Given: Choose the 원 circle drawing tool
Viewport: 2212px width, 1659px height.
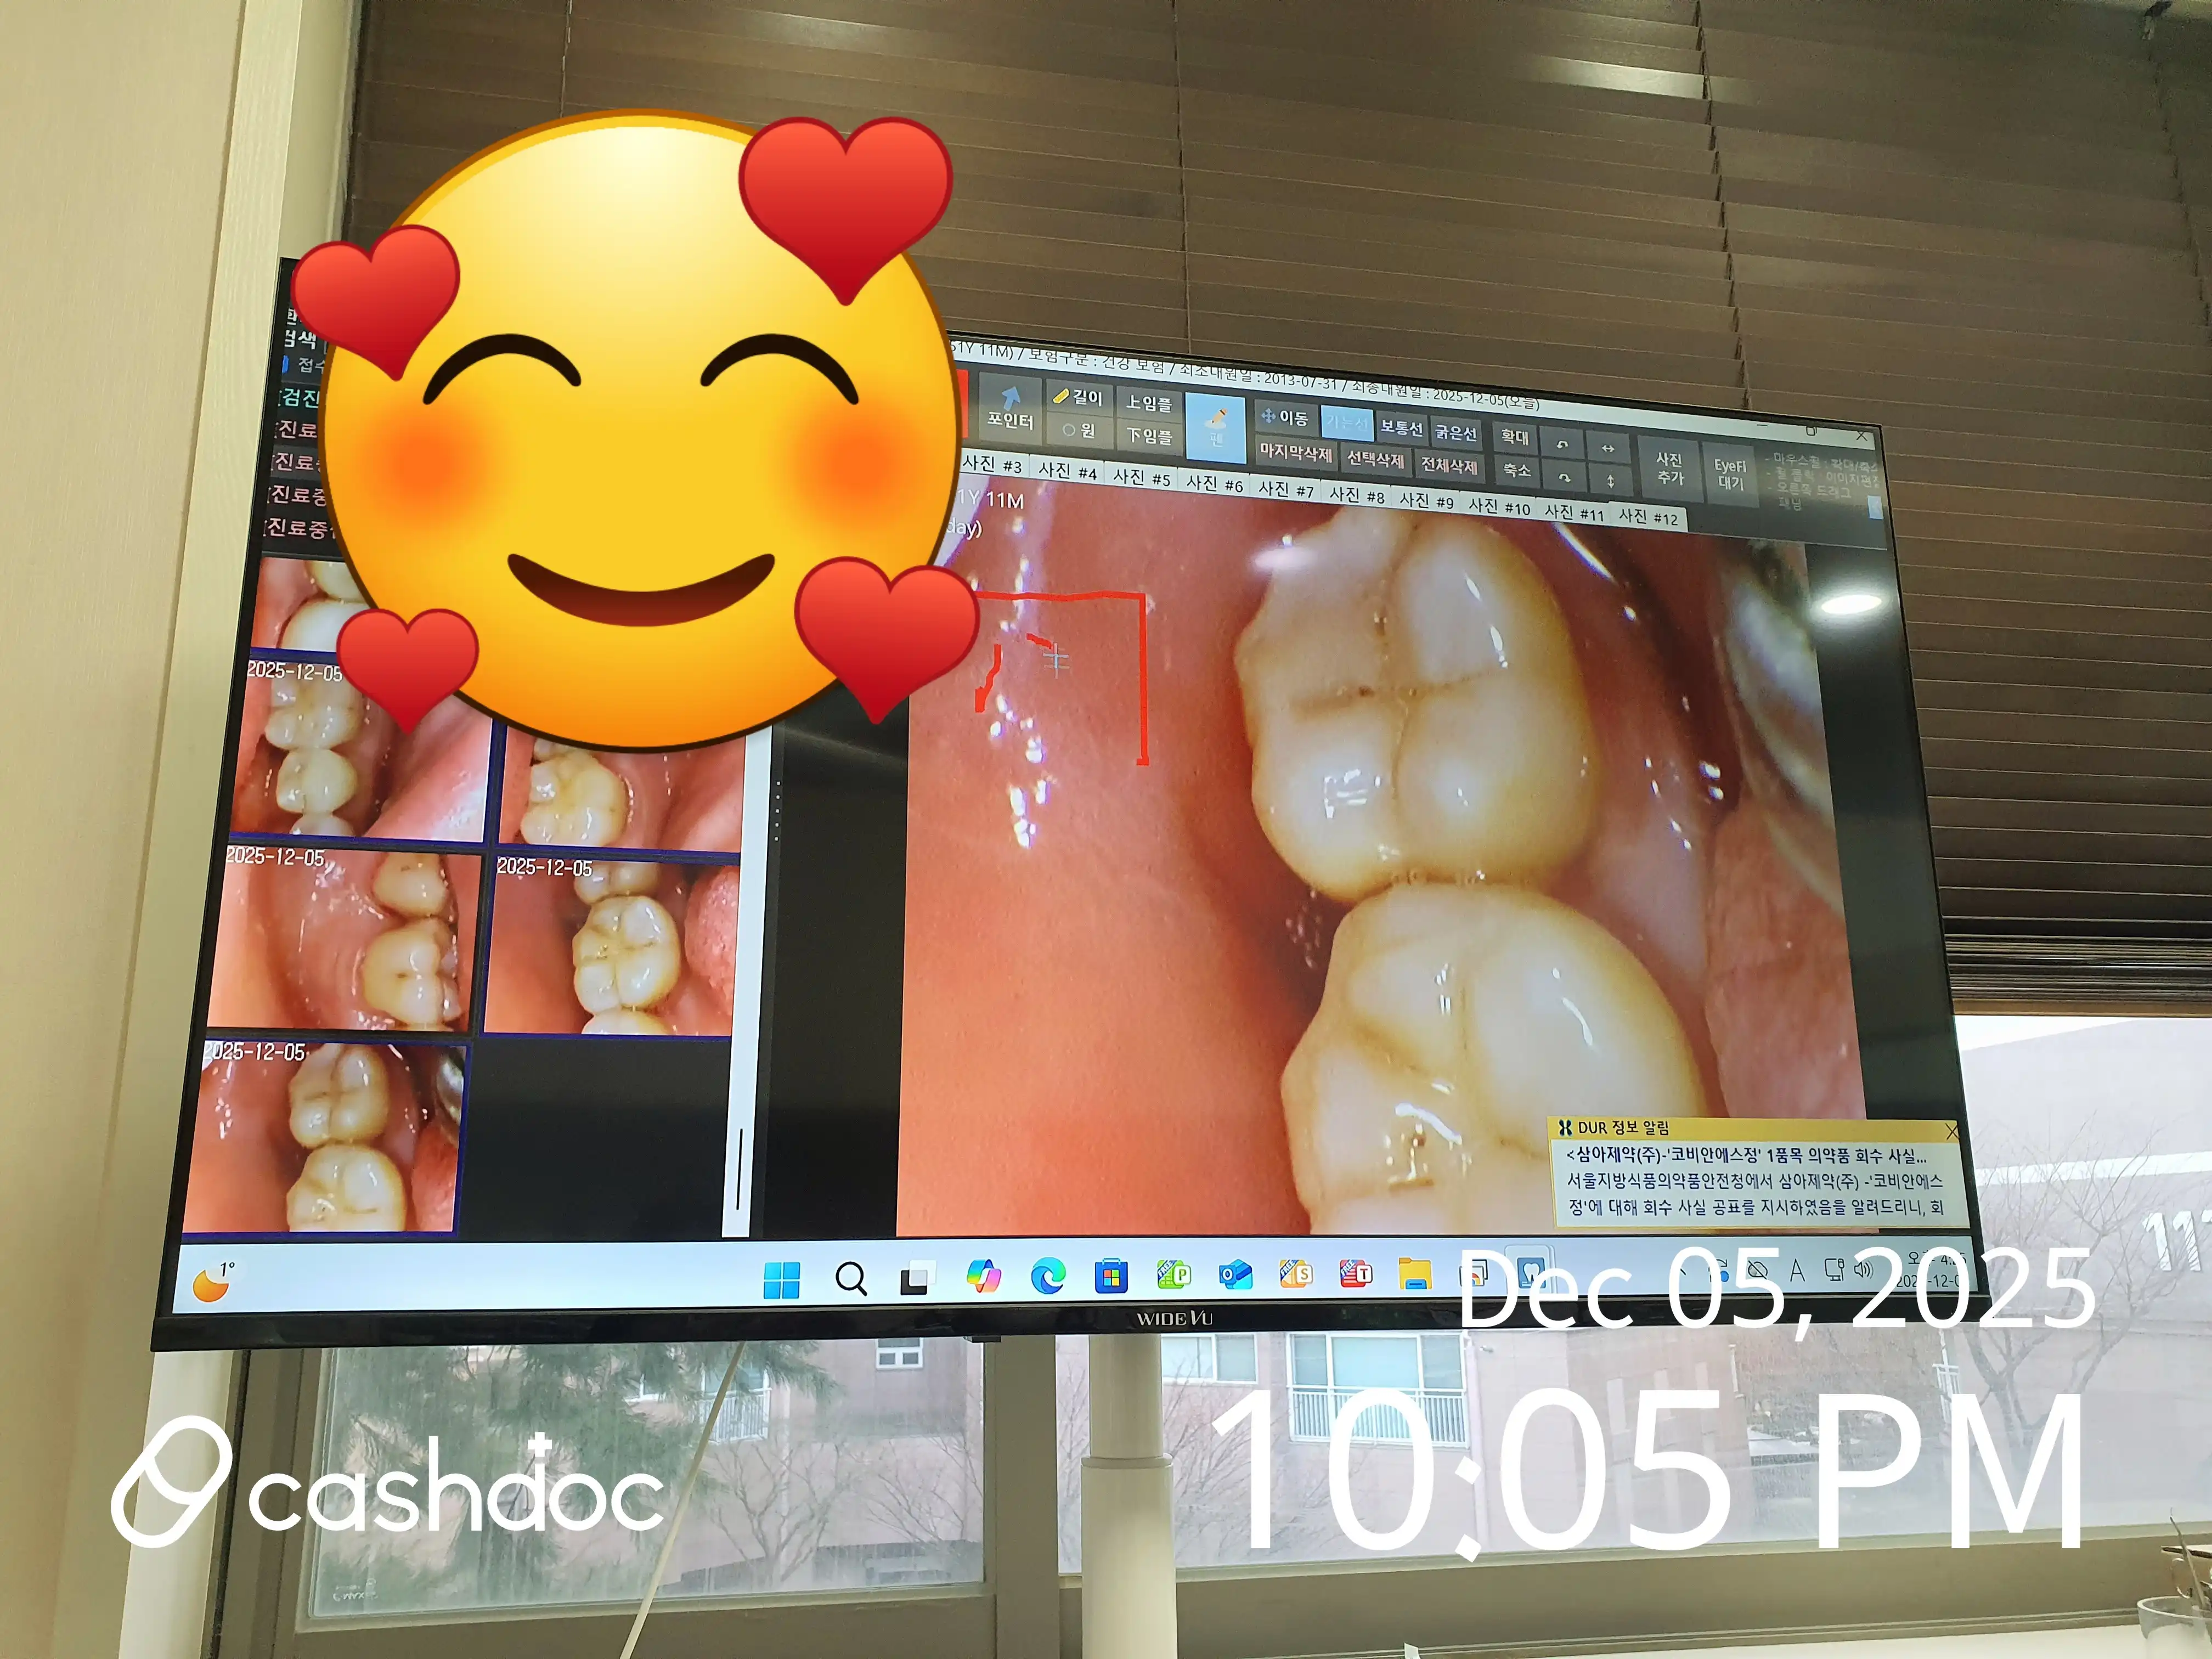Looking at the screenshot, I should pyautogui.click(x=1079, y=430).
